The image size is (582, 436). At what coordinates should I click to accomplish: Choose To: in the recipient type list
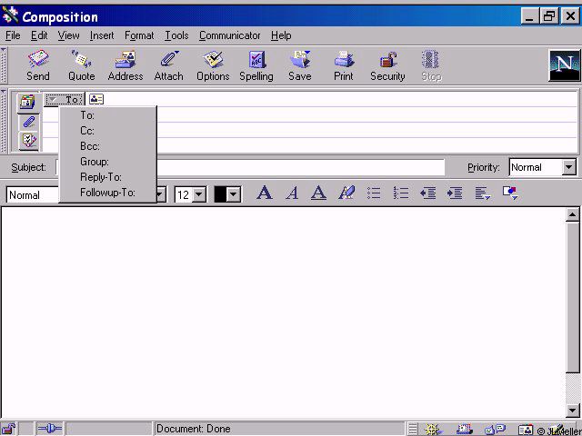[108, 115]
